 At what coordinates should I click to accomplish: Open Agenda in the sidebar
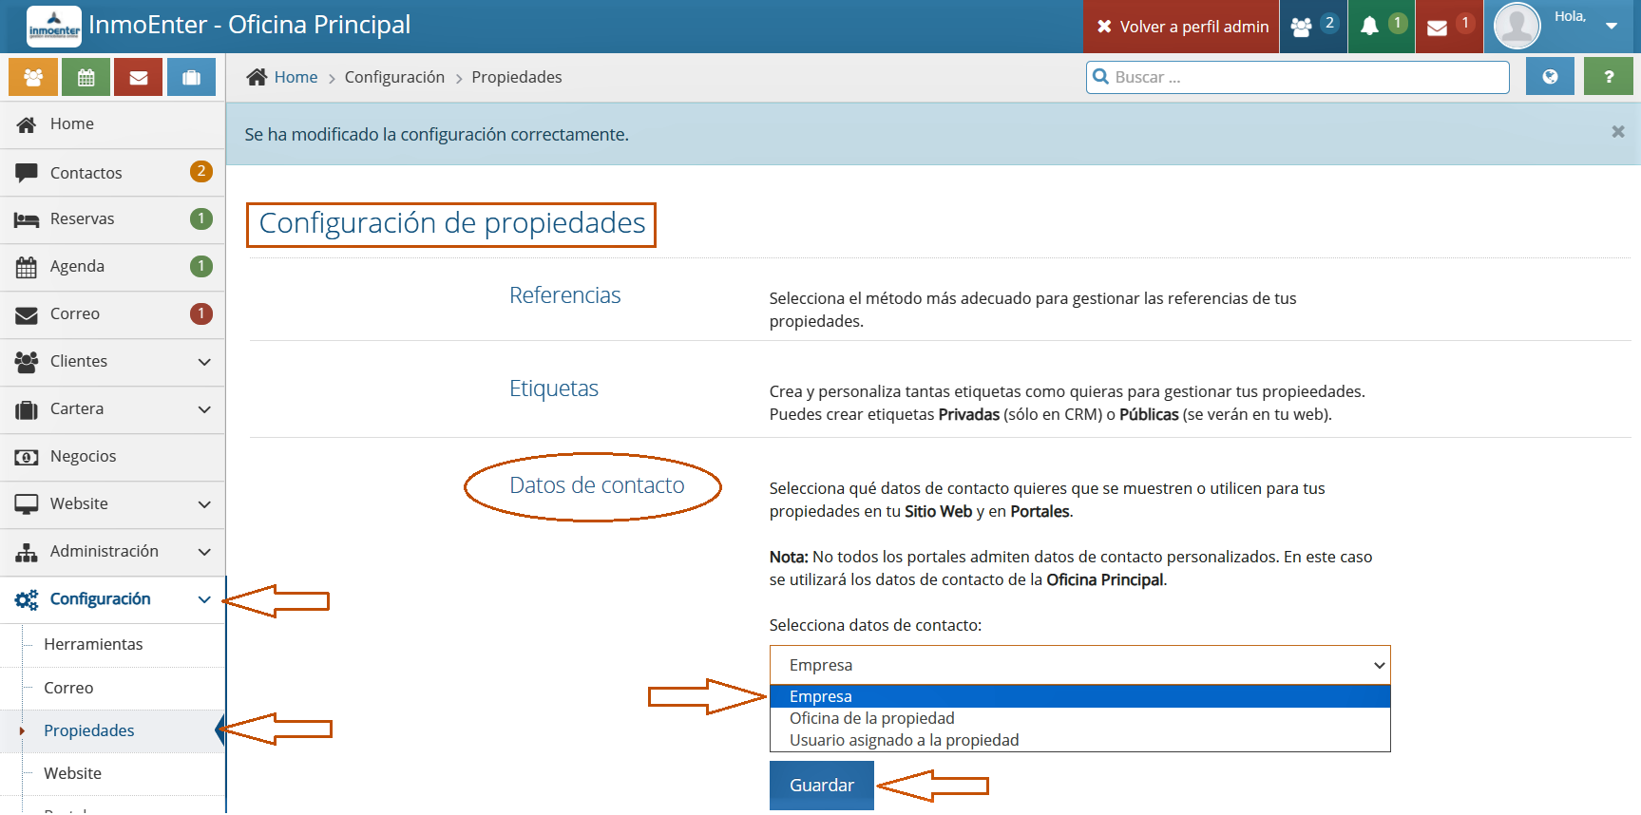[112, 267]
